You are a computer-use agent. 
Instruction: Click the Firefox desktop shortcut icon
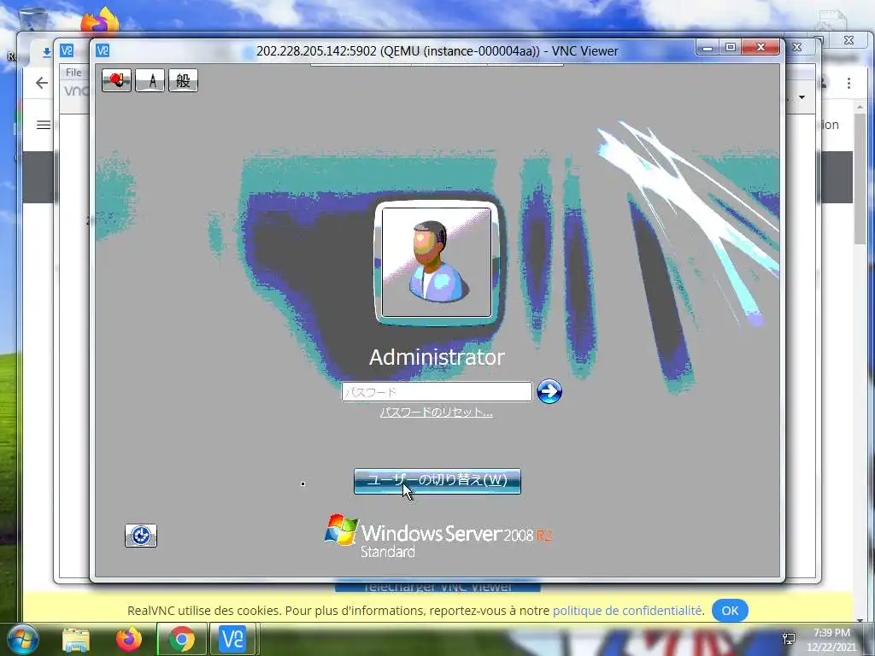[x=101, y=21]
